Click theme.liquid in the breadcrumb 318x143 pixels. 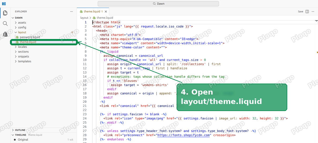[x=105, y=18]
